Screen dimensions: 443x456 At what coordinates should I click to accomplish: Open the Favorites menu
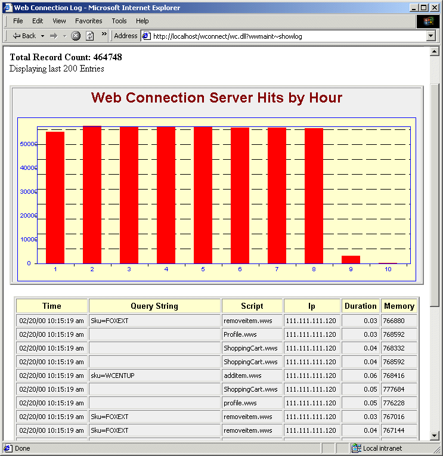pos(88,21)
